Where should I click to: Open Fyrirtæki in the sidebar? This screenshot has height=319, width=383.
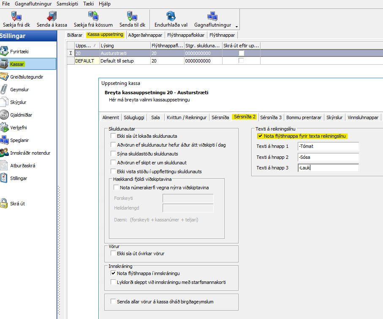pos(5,52)
